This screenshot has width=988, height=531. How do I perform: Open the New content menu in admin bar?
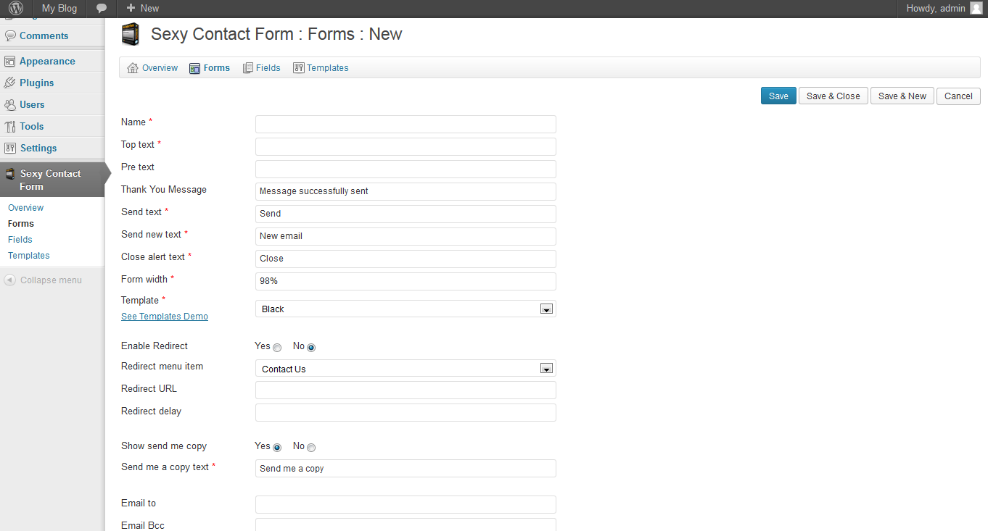(142, 9)
